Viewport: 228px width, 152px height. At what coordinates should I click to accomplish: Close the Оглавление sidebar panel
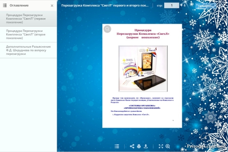(x=52, y=6)
